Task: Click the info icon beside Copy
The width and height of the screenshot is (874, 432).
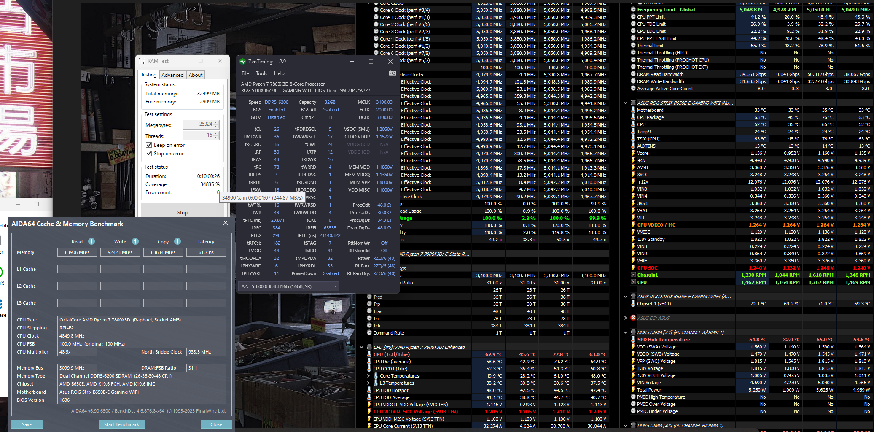Action: pos(177,241)
